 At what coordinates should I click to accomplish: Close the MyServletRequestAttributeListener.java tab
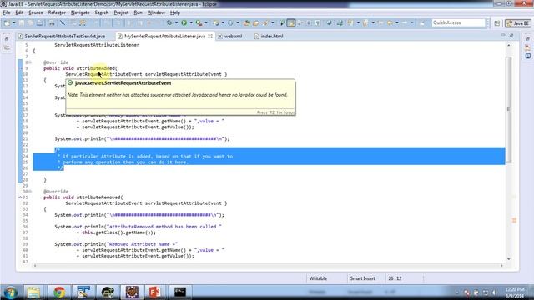click(210, 36)
